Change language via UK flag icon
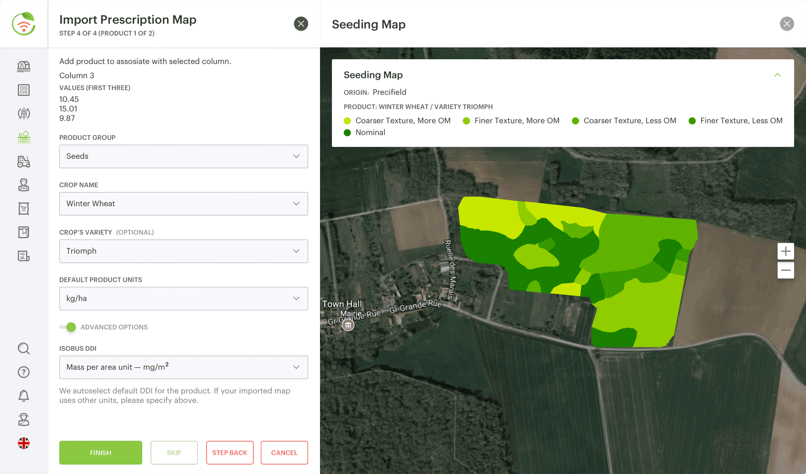The image size is (806, 474). point(24,443)
